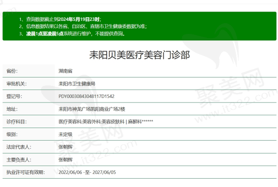Select the value 未定级
Viewport: 278px width, 187px height.
click(x=65, y=134)
